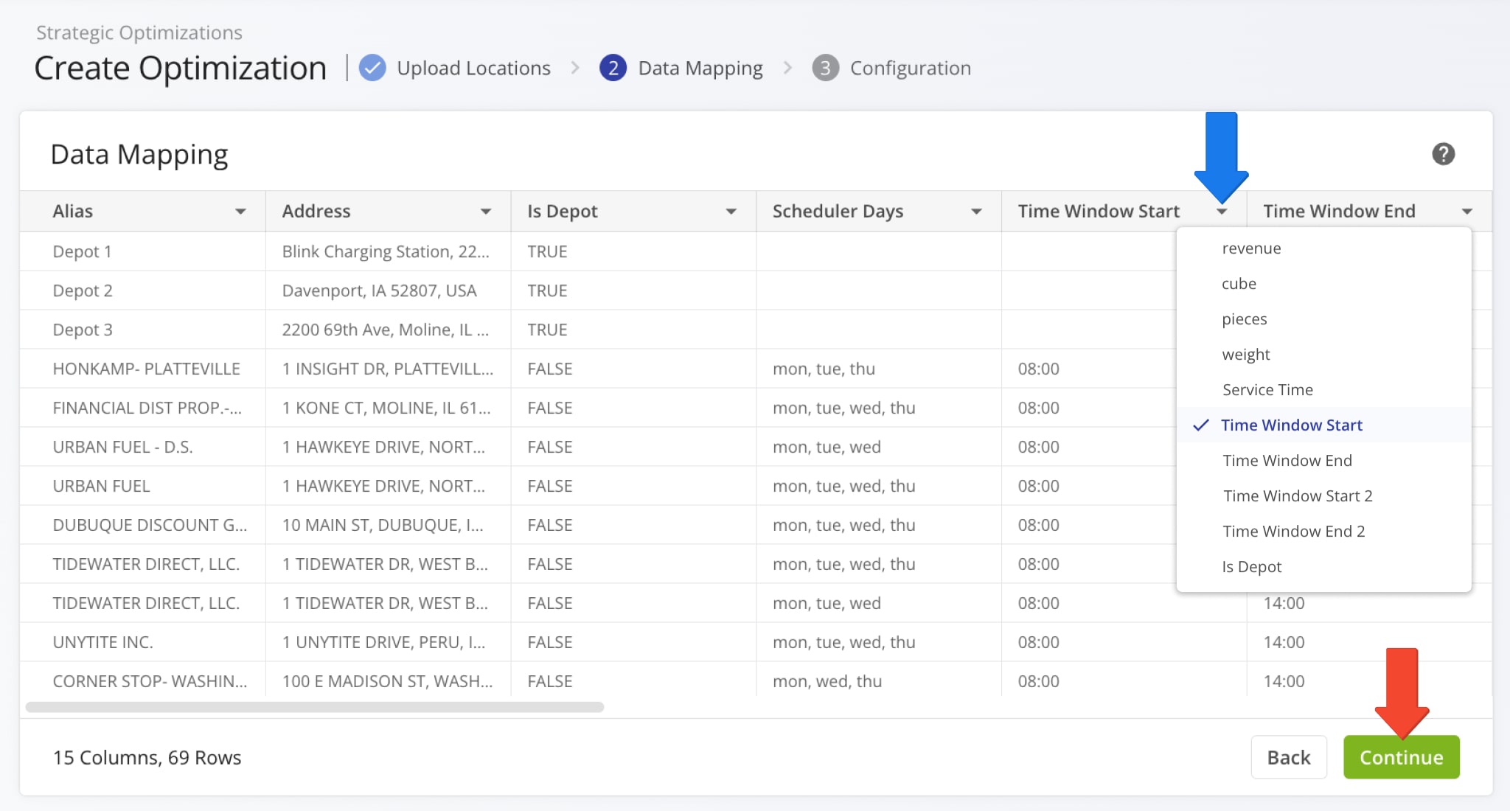1510x811 pixels.
Task: Open the Alias column dropdown
Action: [x=241, y=211]
